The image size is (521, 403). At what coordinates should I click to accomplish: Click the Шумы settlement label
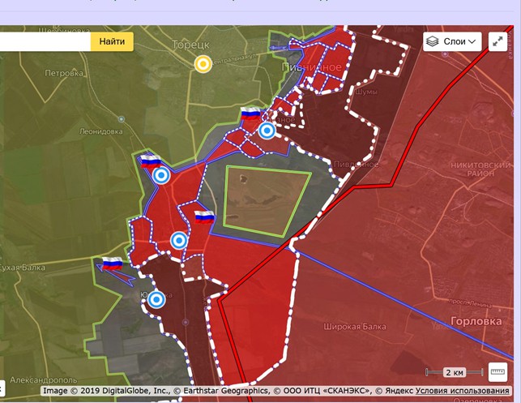point(366,92)
